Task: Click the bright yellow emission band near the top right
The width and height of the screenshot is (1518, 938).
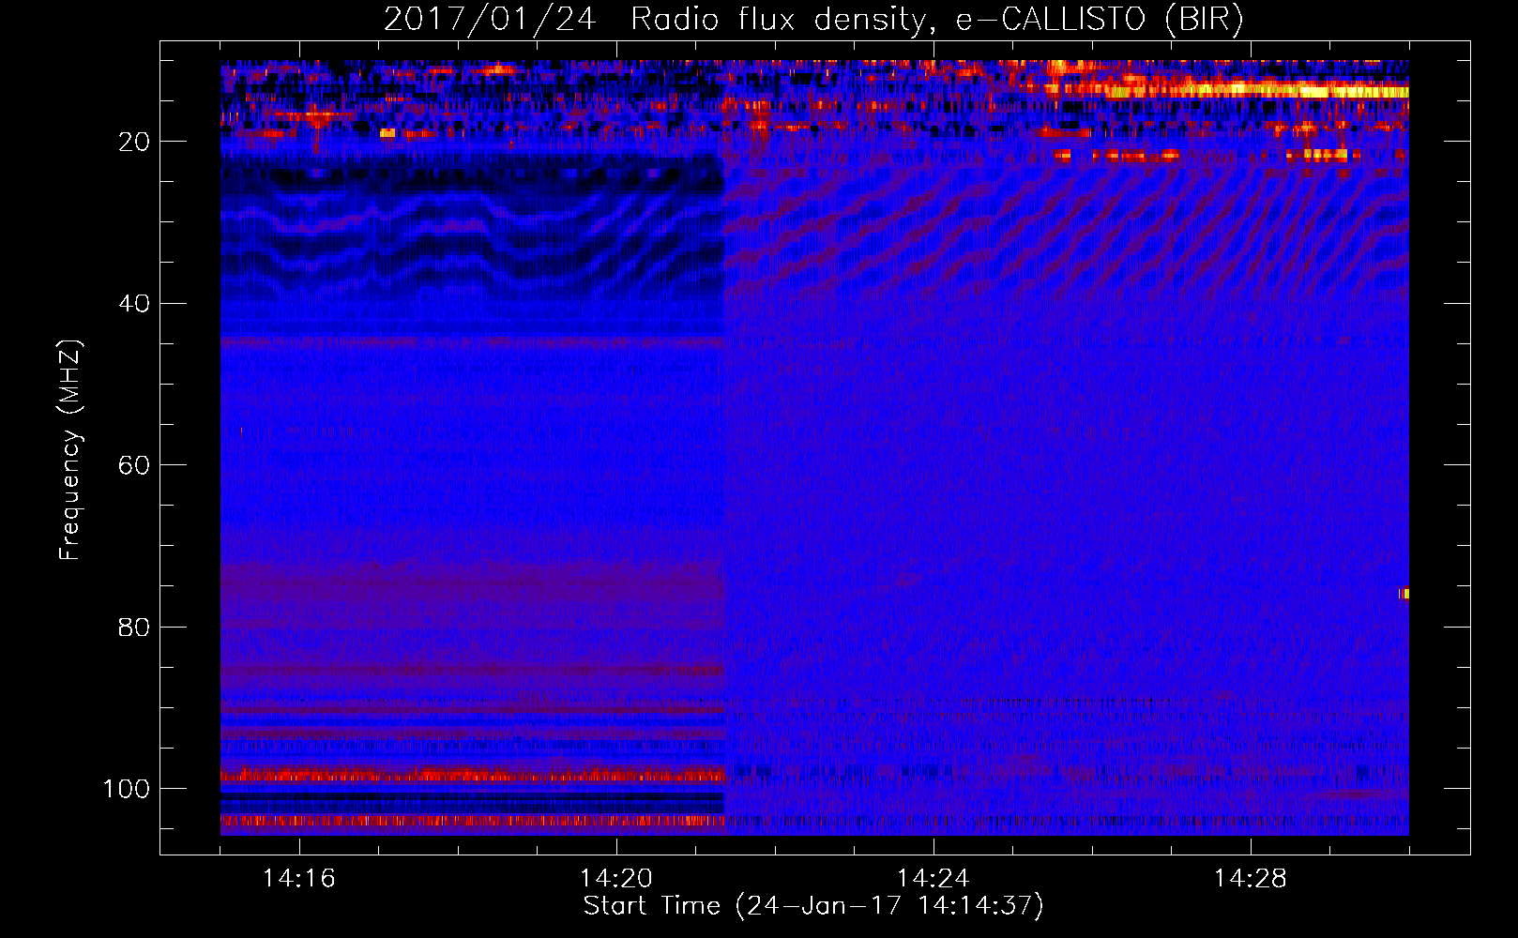Action: pyautogui.click(x=1257, y=91)
